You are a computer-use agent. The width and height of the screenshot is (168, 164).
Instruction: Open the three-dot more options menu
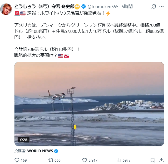pos(161,6)
